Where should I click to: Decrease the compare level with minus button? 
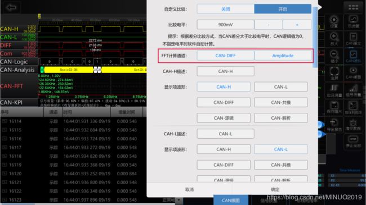coord(269,25)
